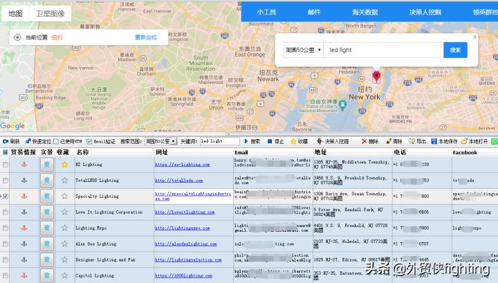This screenshot has height=283, width=498.
Task: Open the 周围50公里 dropdown in search popup
Action: (x=304, y=50)
